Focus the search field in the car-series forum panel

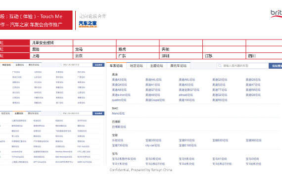tap(242, 66)
